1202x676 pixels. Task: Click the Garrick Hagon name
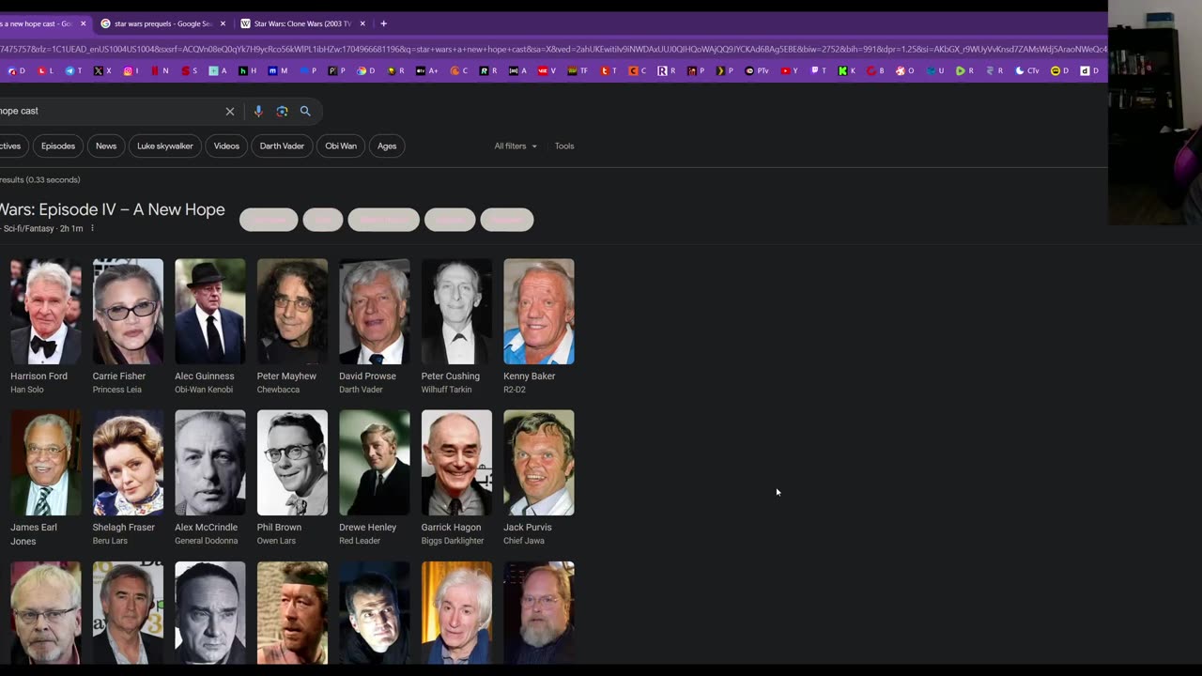point(453,528)
